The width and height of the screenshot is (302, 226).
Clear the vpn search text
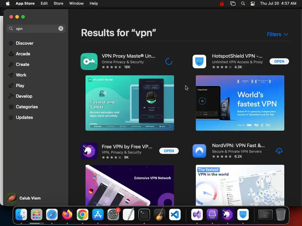pos(61,29)
